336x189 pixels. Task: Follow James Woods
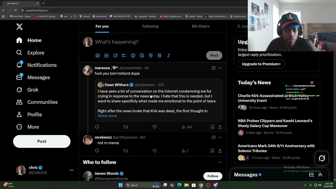point(213,176)
